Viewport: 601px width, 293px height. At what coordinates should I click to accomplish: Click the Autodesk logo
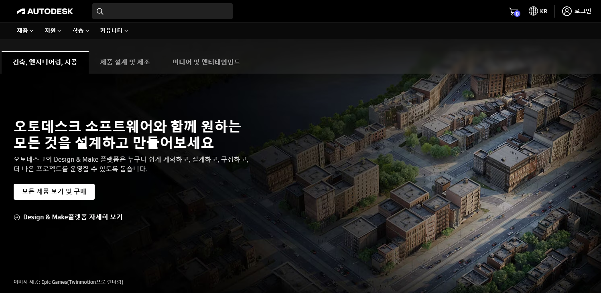(45, 11)
